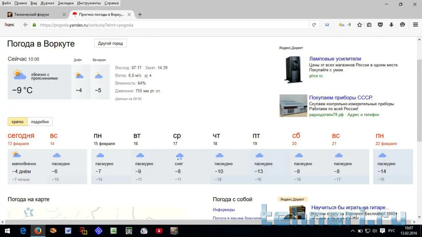Open Excel from the taskbar
This screenshot has width=422, height=237.
(113, 231)
